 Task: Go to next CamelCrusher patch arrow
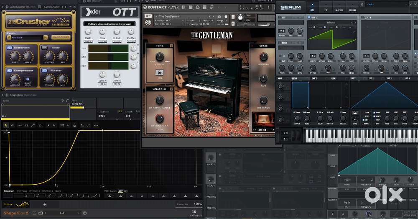pyautogui.click(x=46, y=37)
